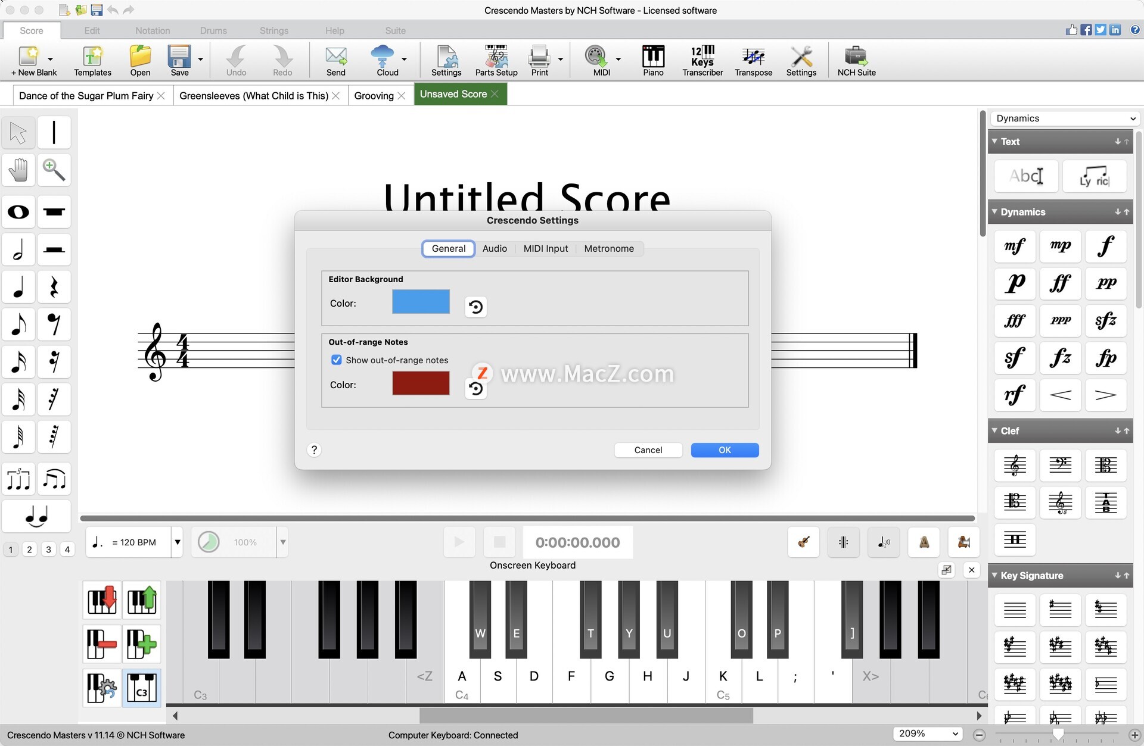Open the Dynamics palette dropdown
The height and width of the screenshot is (746, 1144).
pyautogui.click(x=1065, y=118)
